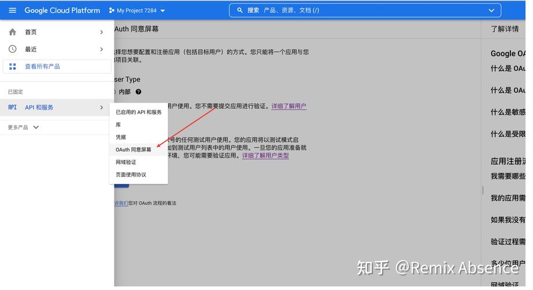Open the hamburger navigation menu

(x=12, y=10)
